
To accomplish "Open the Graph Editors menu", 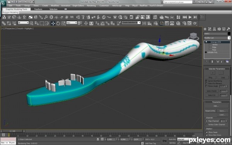I will [78, 5].
